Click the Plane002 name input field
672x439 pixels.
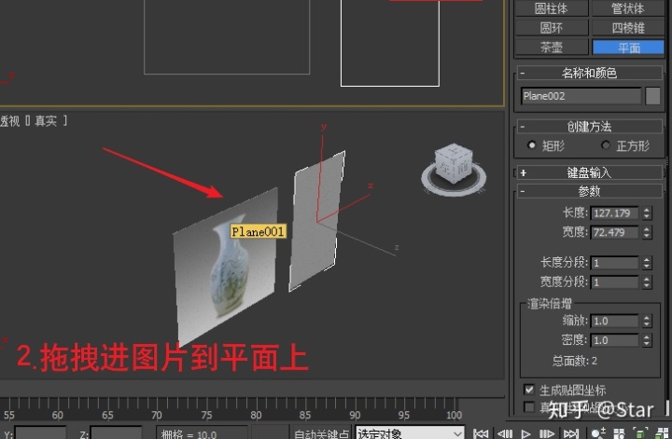(x=581, y=96)
